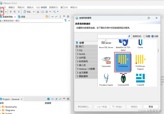Viewport: 164px width, 114px height.
Task: Select the 全部 category
Action: tap(86, 43)
